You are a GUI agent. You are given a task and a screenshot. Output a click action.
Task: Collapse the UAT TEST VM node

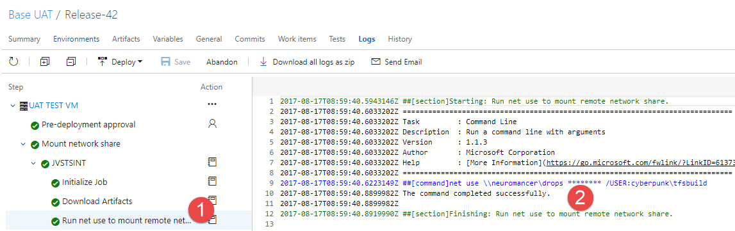13,106
